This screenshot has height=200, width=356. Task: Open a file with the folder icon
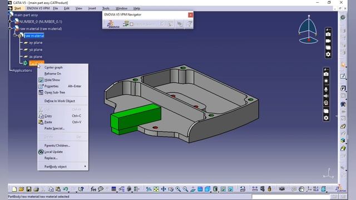click(21, 189)
